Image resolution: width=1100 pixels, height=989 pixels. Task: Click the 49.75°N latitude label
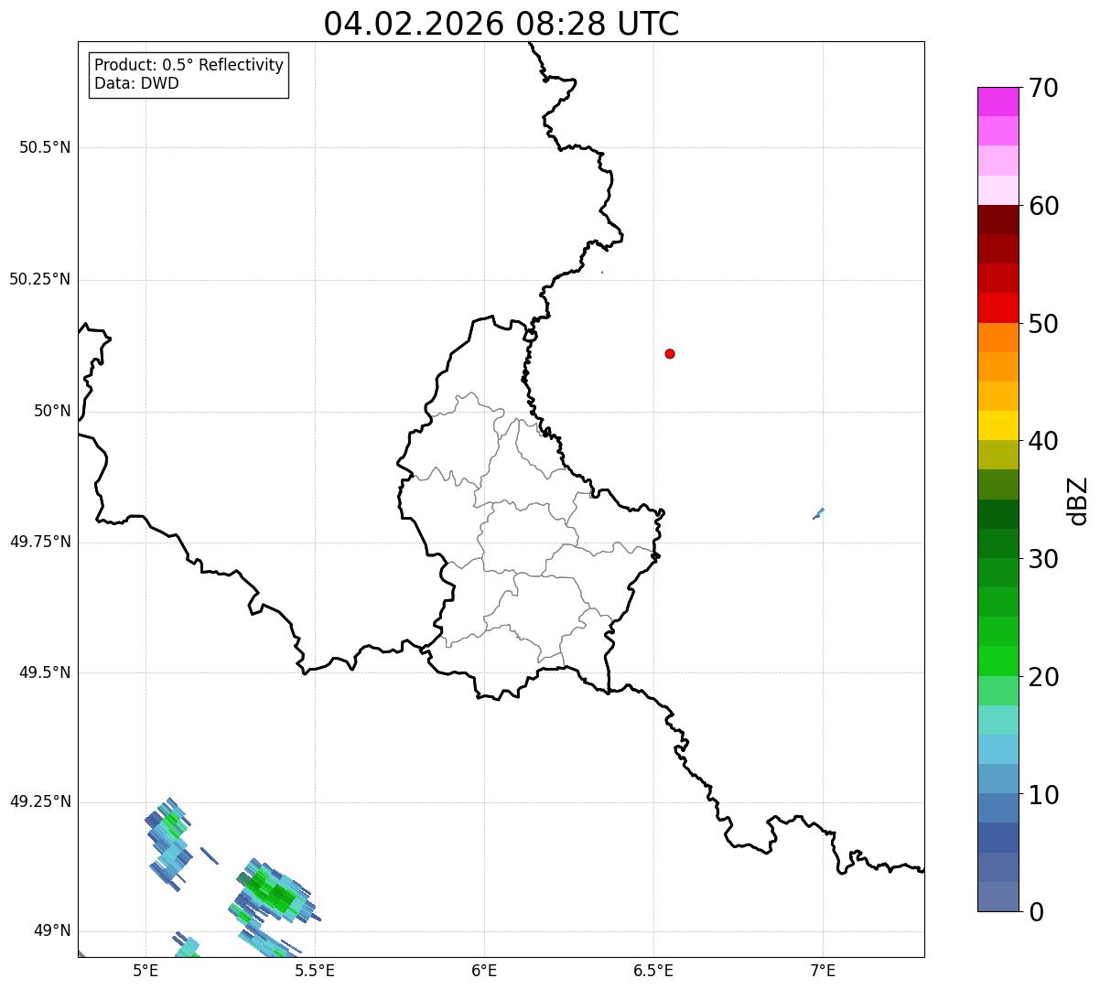tap(39, 542)
